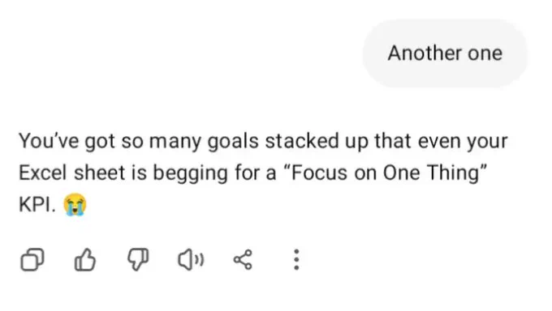Click the word "stacked" in the first line
This screenshot has height=311, width=552.
(x=302, y=141)
